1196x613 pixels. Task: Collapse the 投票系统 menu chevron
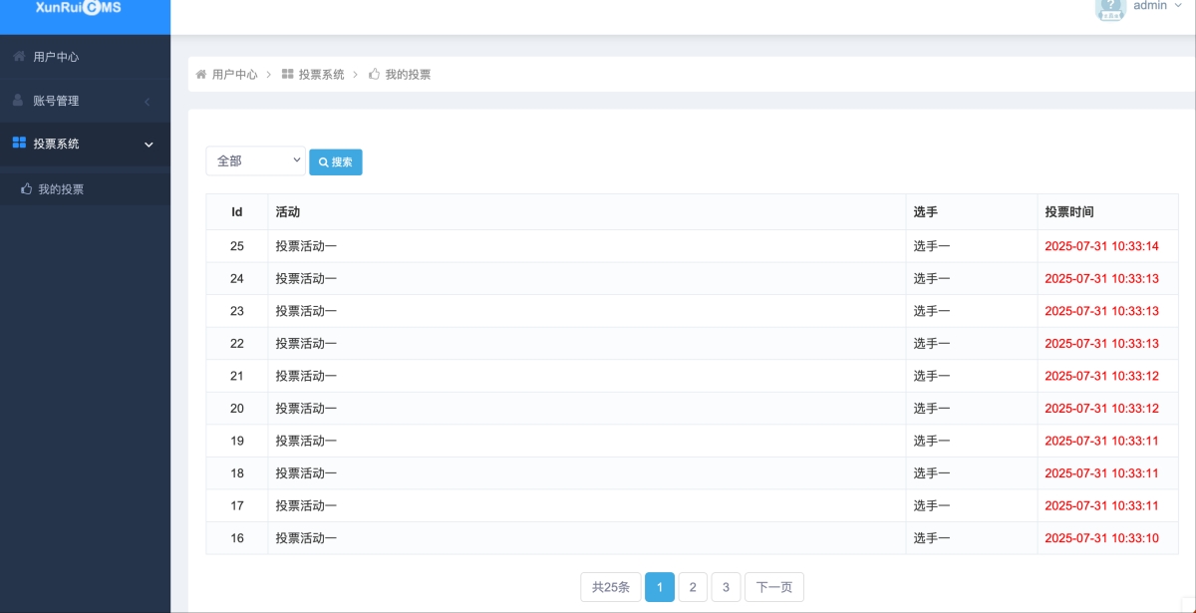pyautogui.click(x=149, y=145)
